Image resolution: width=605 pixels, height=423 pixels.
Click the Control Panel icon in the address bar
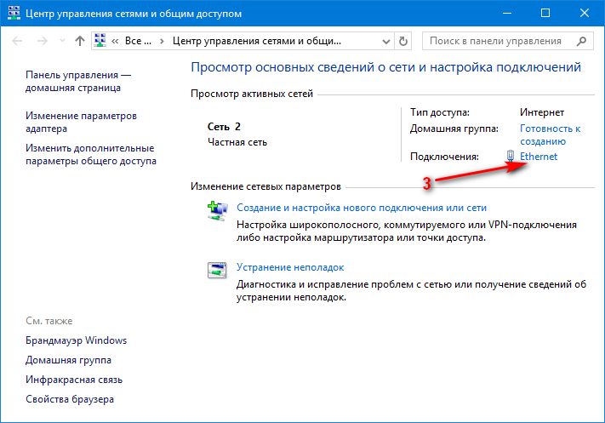coord(100,41)
